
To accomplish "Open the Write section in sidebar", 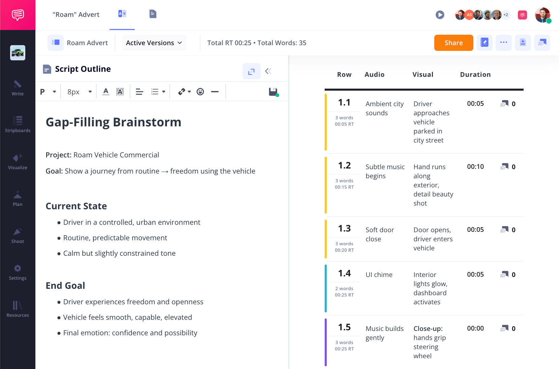I will click(x=18, y=88).
